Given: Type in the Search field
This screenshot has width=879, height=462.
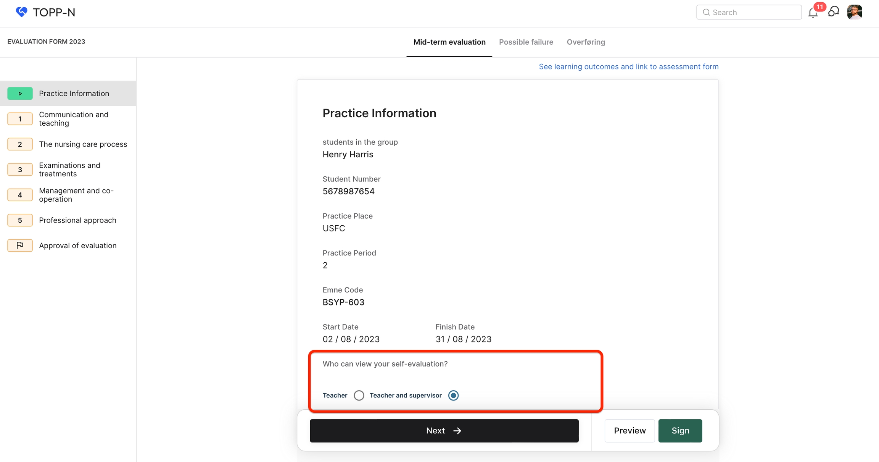Looking at the screenshot, I should 753,12.
